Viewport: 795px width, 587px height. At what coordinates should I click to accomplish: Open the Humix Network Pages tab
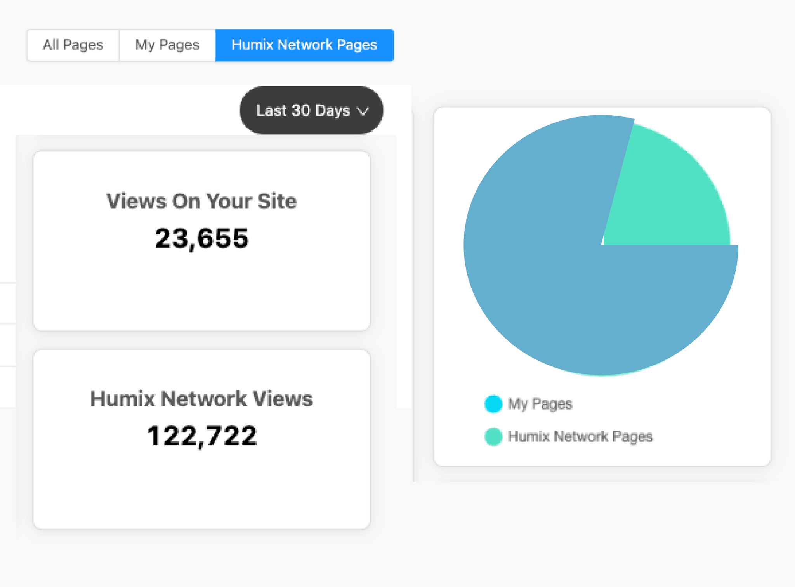click(304, 45)
